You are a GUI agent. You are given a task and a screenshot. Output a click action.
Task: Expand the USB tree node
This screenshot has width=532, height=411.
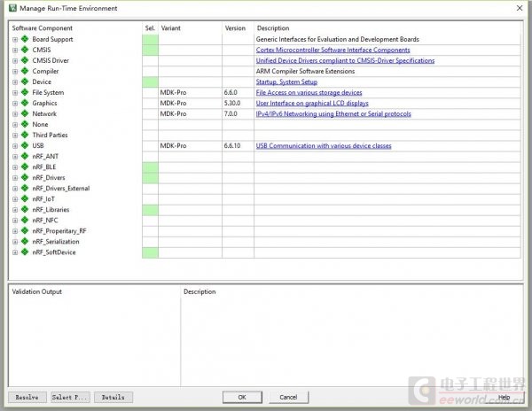coord(15,146)
